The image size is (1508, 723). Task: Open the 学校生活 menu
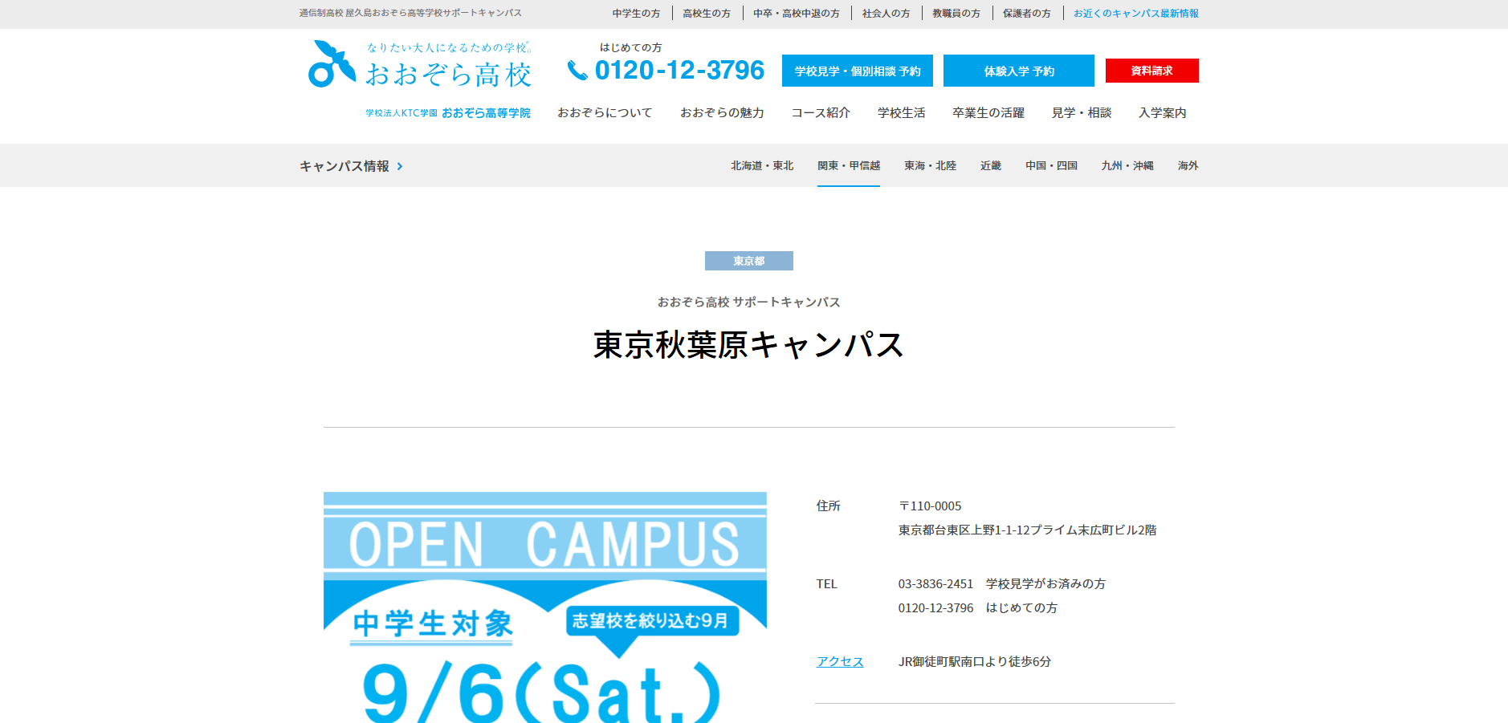(x=902, y=113)
